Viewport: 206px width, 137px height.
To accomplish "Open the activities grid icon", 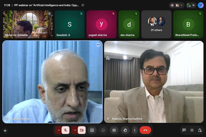I will (x=192, y=130).
